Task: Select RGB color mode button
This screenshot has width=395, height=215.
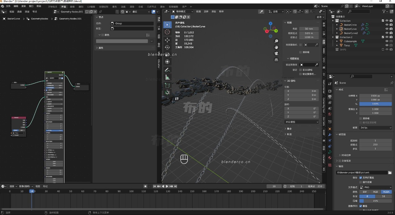Action: [x=375, y=192]
